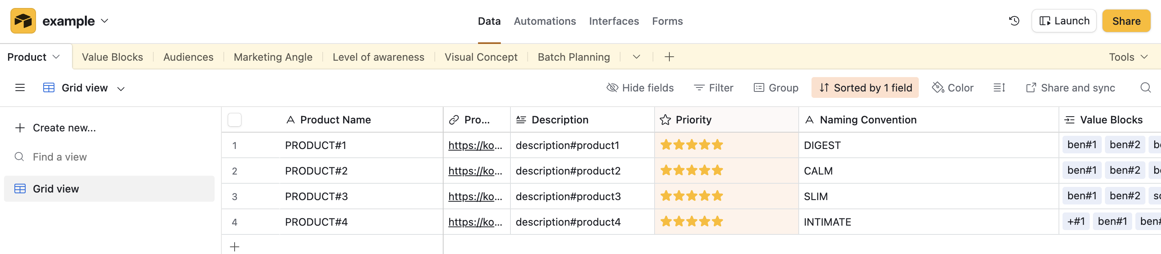This screenshot has width=1161, height=254.
Task: Toggle the views sidebar hamburger icon
Action: pos(20,88)
